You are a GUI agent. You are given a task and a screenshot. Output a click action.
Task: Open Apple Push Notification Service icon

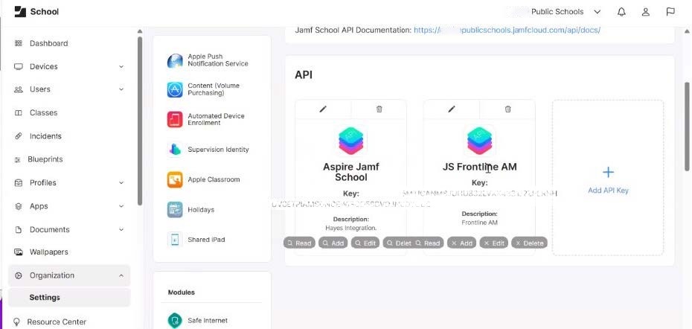(x=175, y=60)
